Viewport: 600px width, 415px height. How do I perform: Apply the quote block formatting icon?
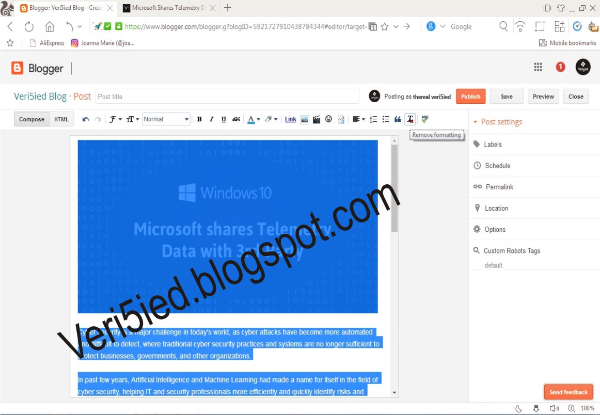click(x=398, y=119)
